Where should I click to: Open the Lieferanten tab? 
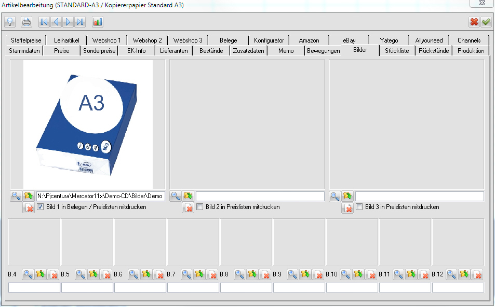point(174,51)
